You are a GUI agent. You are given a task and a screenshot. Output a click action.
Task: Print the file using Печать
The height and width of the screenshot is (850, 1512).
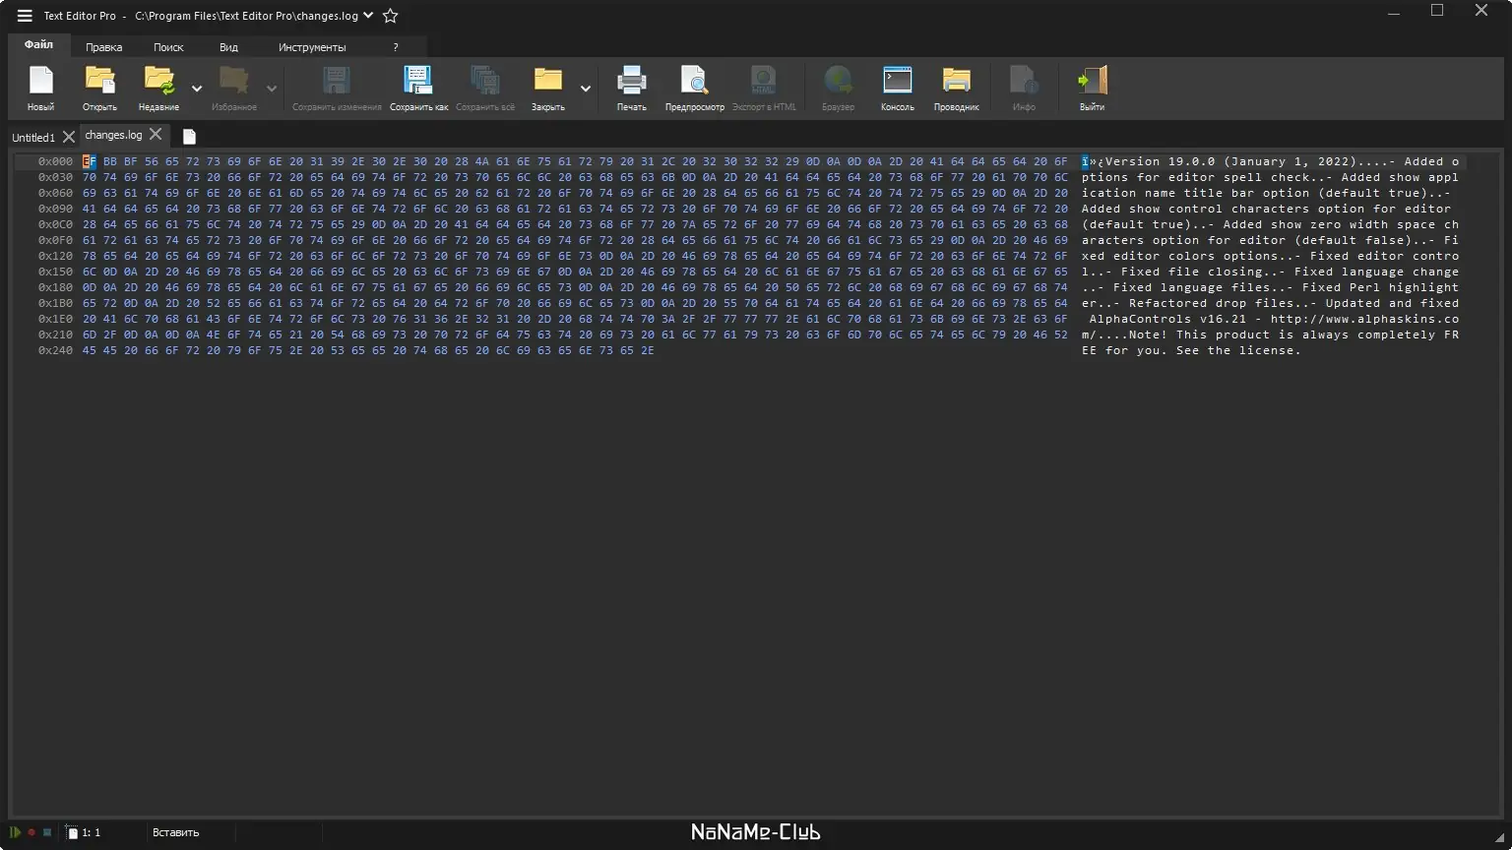pyautogui.click(x=631, y=89)
